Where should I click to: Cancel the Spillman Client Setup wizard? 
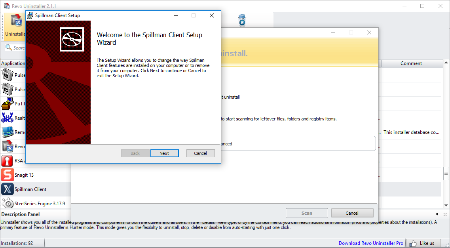click(x=200, y=153)
